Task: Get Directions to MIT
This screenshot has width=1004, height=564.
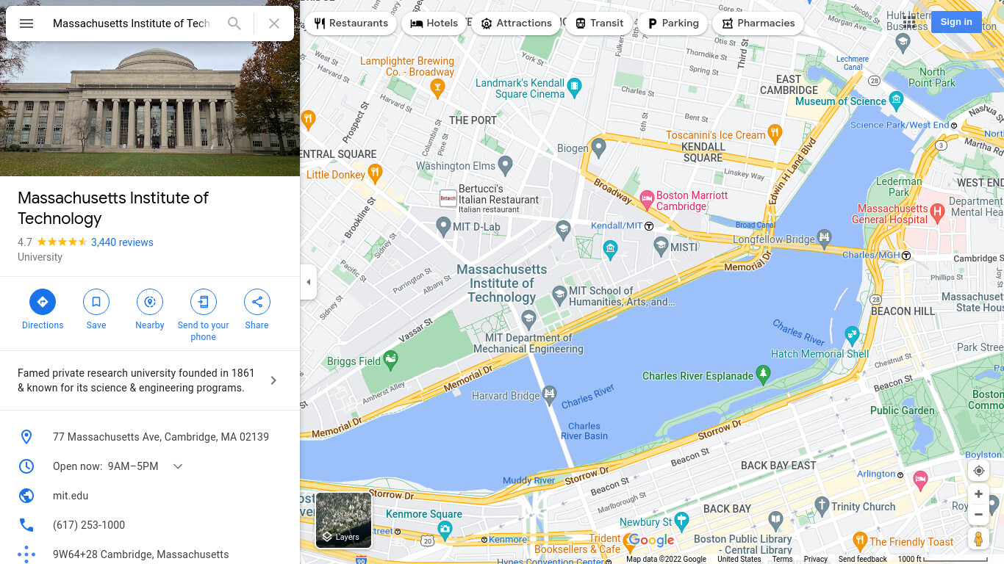Action: pos(43,310)
